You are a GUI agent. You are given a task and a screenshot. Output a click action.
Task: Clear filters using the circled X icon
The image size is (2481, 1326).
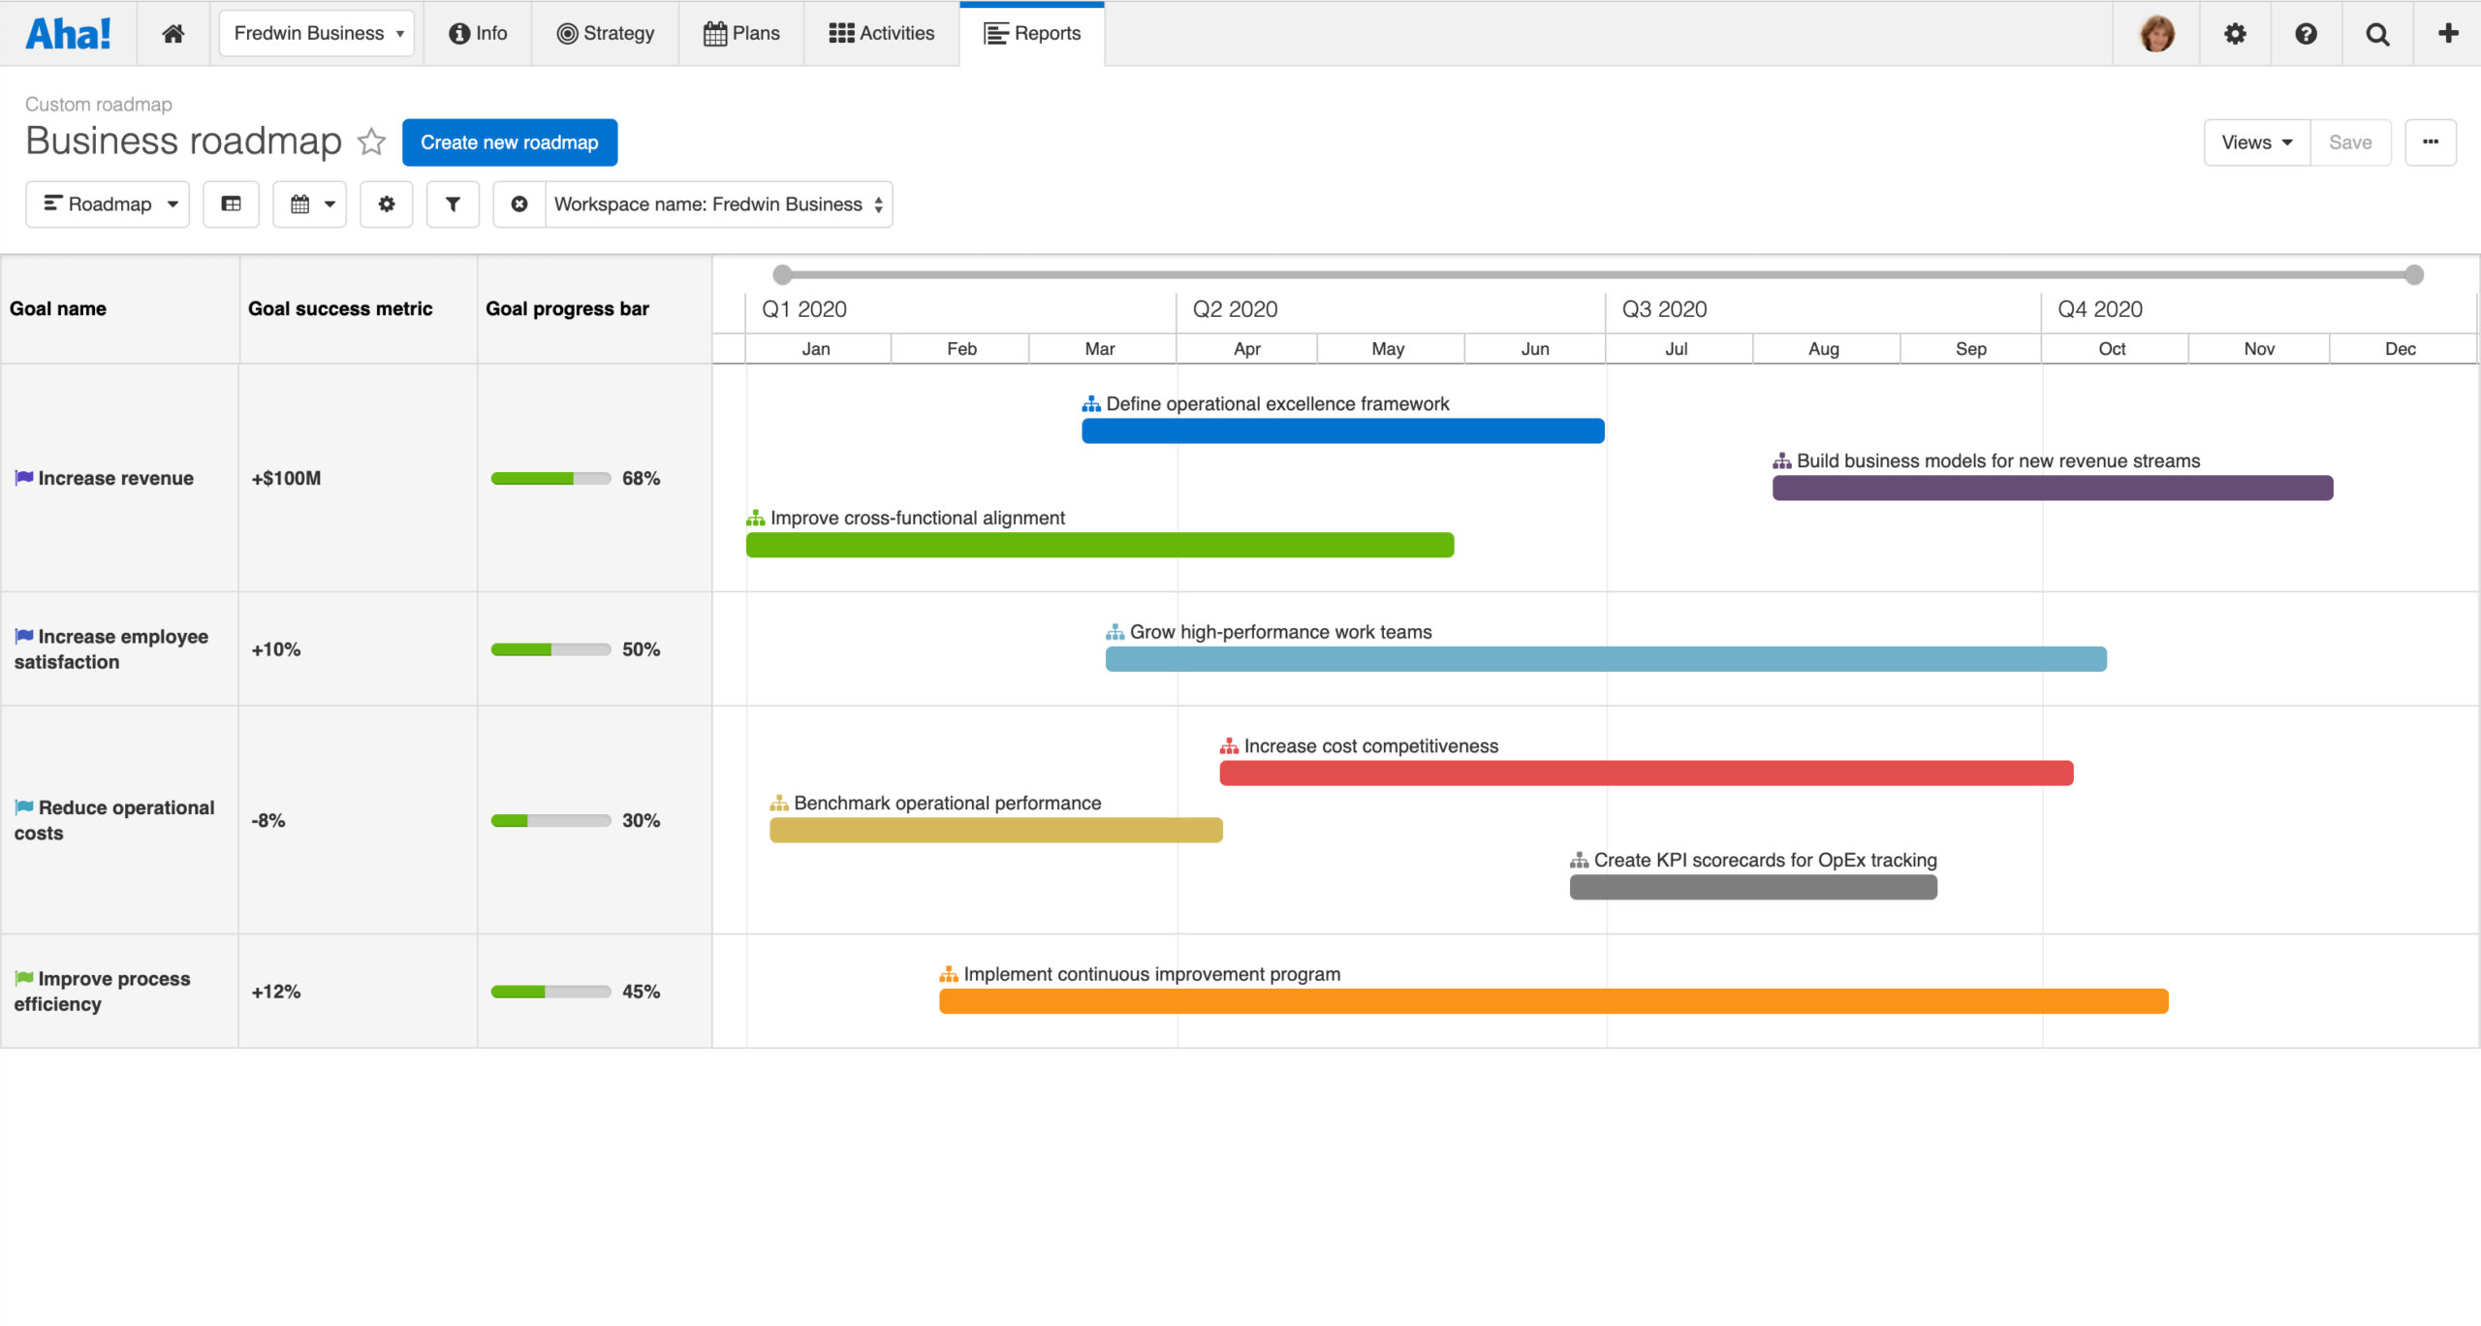coord(519,204)
